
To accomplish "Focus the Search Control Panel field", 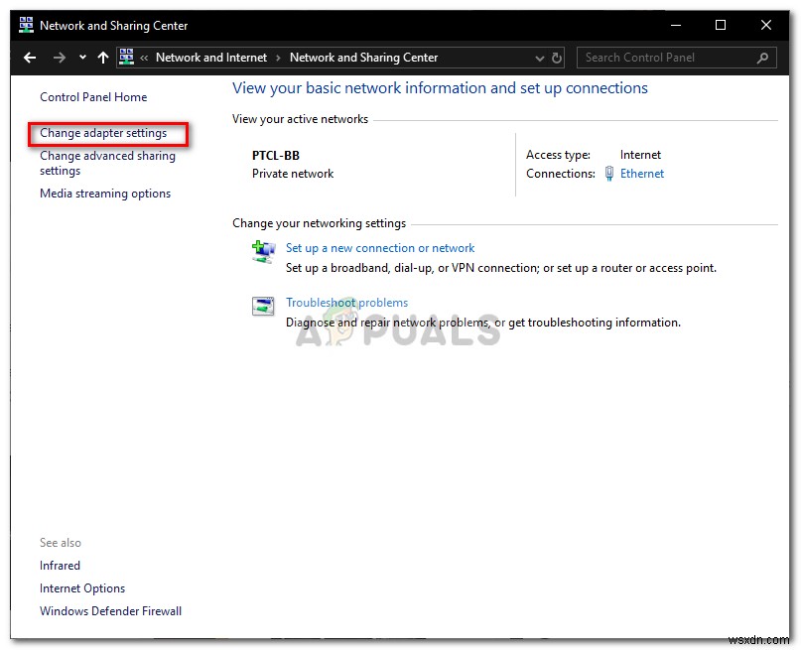I will coord(676,58).
